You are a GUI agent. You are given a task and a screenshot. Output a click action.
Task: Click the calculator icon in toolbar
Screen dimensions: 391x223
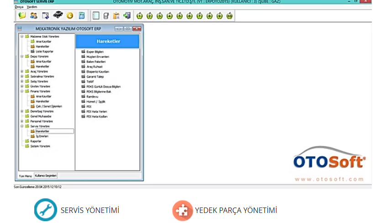coord(81,16)
